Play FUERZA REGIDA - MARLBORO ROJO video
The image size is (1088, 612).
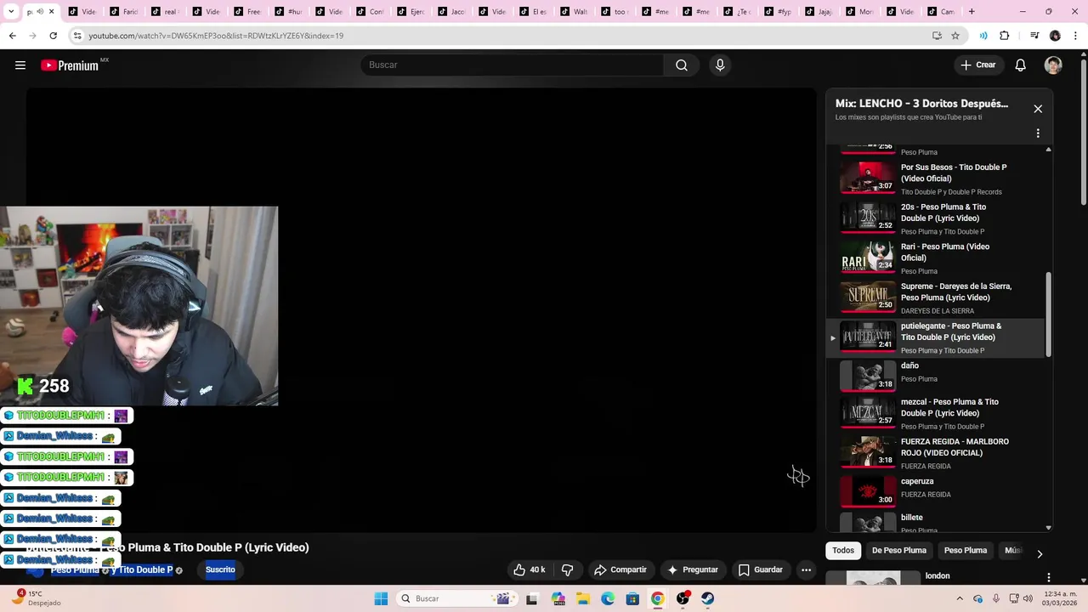pyautogui.click(x=935, y=453)
